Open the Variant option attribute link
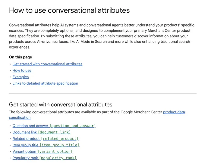The width and height of the screenshot is (205, 163). pos(43,152)
